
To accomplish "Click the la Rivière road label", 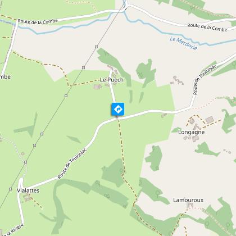I will coord(12,230).
